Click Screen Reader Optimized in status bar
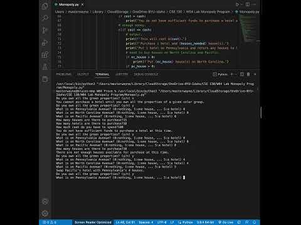The height and width of the screenshot is (225, 301). [x=93, y=222]
